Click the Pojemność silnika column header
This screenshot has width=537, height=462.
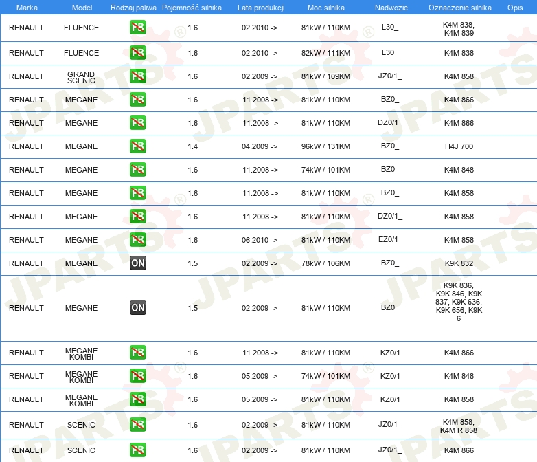pos(192,8)
